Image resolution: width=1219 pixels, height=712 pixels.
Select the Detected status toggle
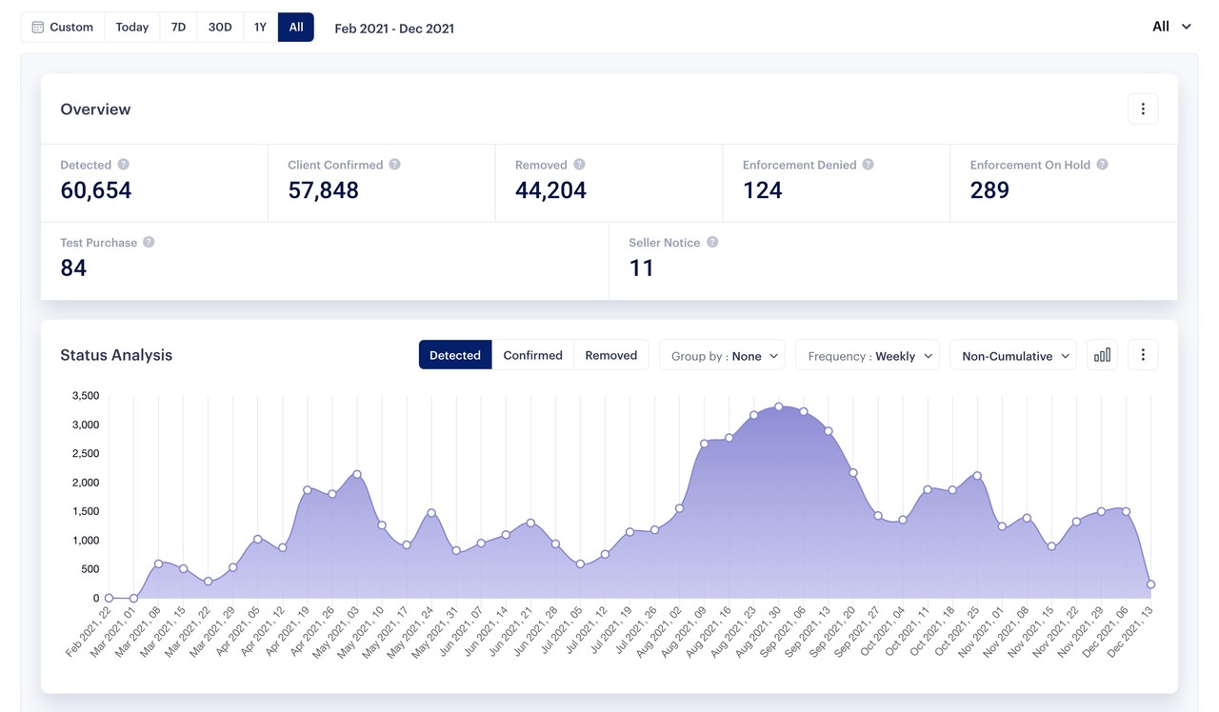click(455, 355)
